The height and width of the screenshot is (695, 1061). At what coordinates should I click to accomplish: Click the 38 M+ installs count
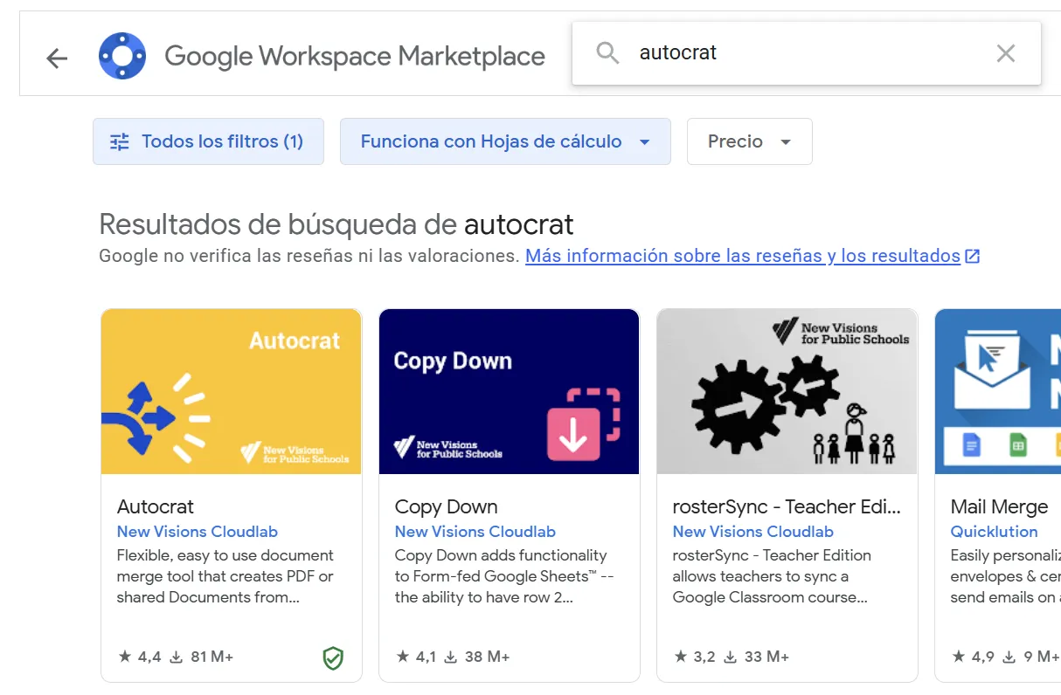click(x=488, y=657)
